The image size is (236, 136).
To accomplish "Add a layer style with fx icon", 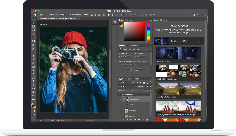I will pyautogui.click(x=127, y=120).
